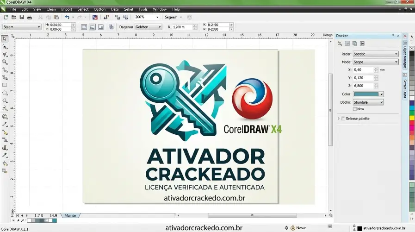Open the Docko Stundale dropdown
The image size is (415, 232).
(368, 102)
